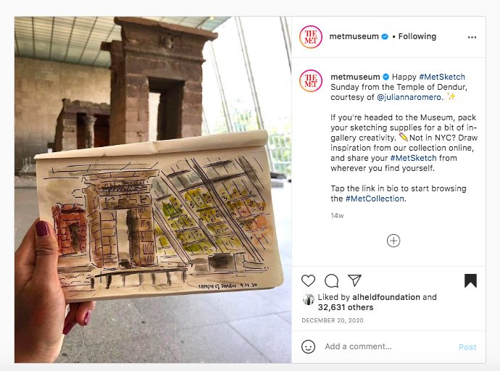Toggle the bookmark save icon
The image size is (500, 371).
470,280
